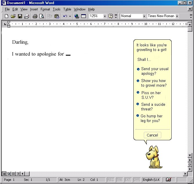The height and width of the screenshot is (184, 194).
Task: Select "Show you how to grovel more?" option
Action: click(152, 83)
